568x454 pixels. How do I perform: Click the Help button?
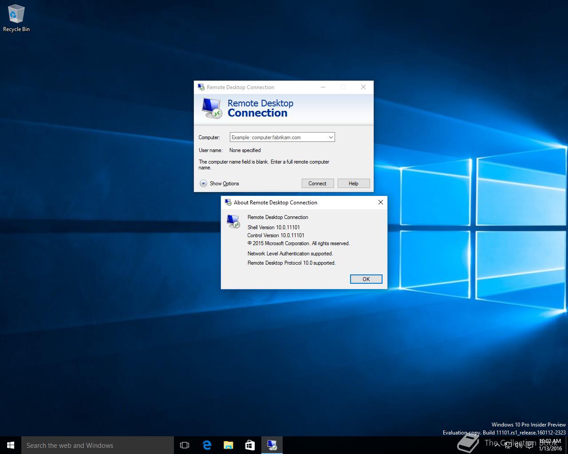pos(354,183)
